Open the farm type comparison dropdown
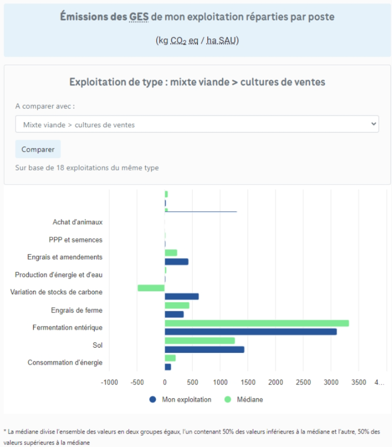392x447 pixels. [x=197, y=124]
